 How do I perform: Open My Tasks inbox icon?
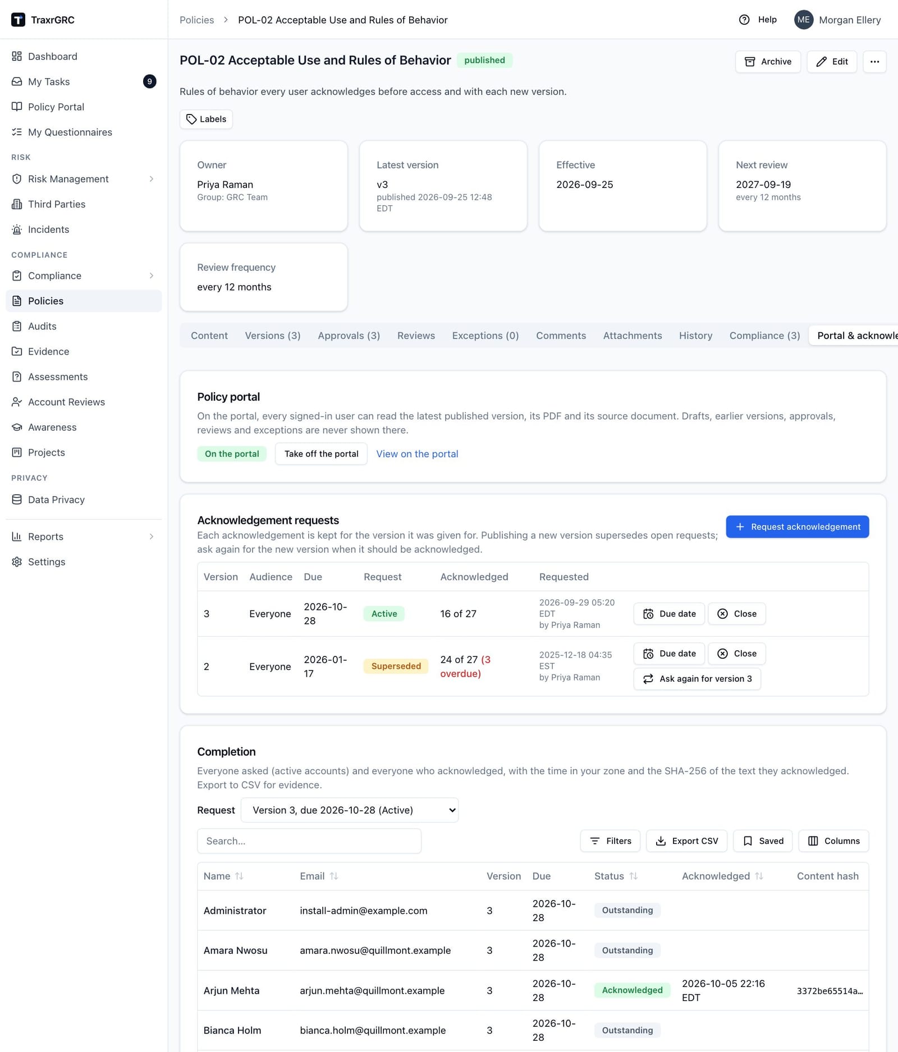17,81
